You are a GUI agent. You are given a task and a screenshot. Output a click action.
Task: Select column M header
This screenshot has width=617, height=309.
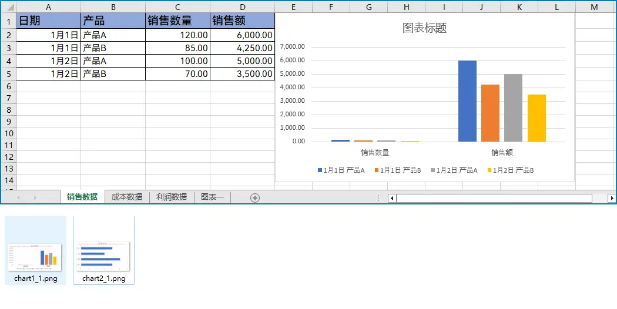click(594, 7)
